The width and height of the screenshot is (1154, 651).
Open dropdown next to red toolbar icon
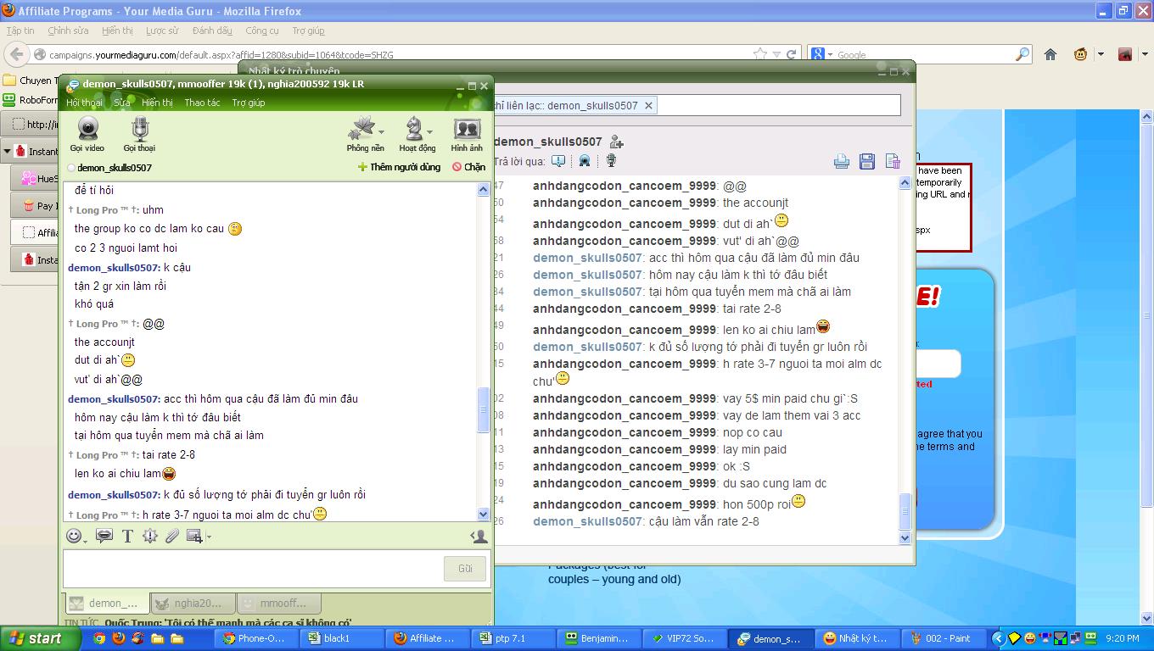click(1146, 54)
